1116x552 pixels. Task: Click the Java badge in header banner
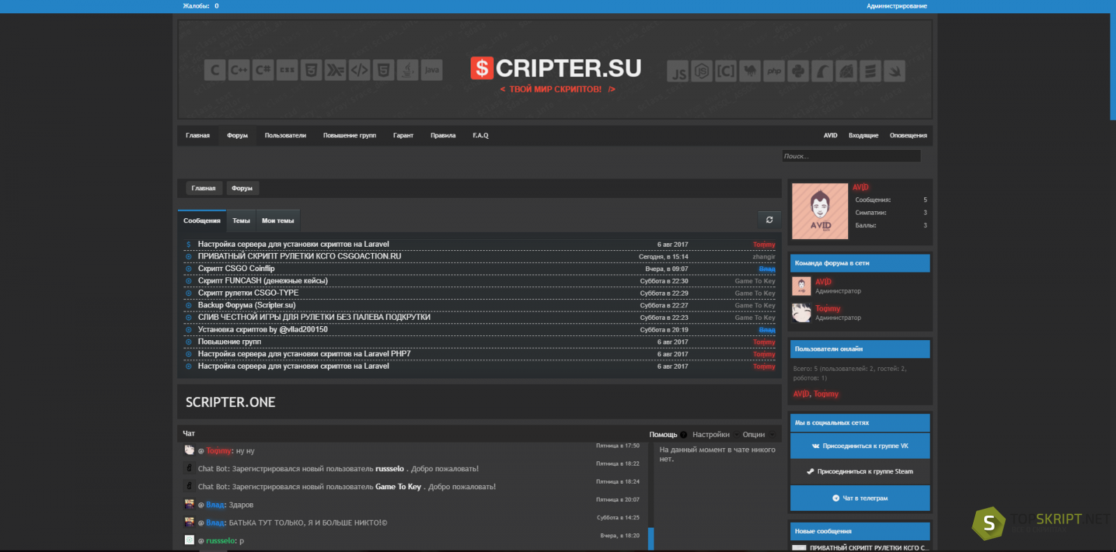point(432,70)
